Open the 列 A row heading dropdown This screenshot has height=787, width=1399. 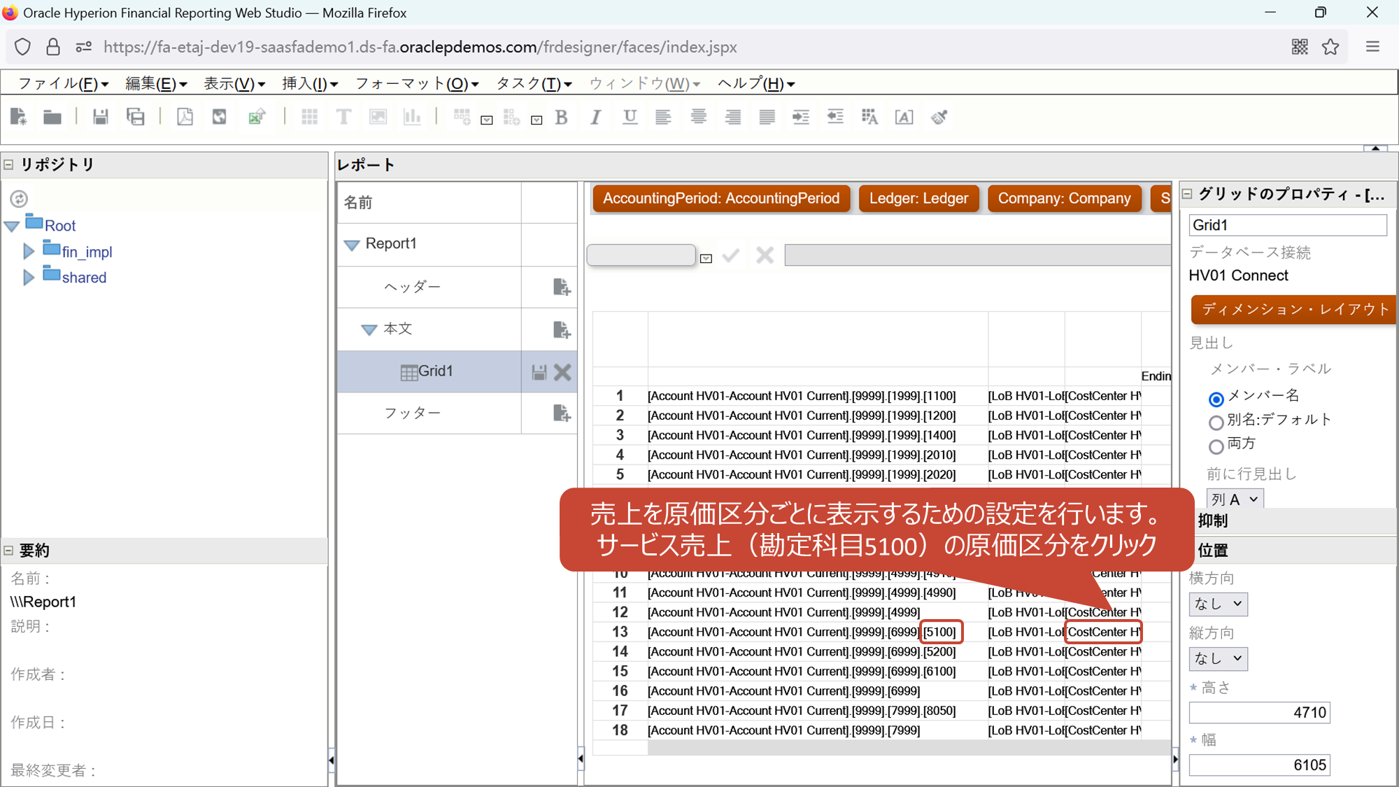click(x=1235, y=499)
